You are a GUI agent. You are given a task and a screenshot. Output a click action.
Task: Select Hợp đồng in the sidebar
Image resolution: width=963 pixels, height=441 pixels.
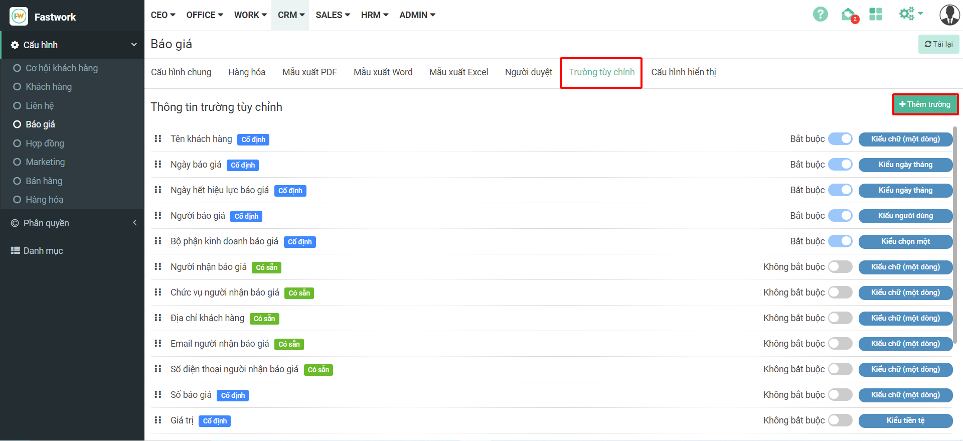[45, 143]
